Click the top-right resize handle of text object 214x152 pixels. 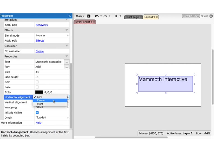tap(194, 74)
